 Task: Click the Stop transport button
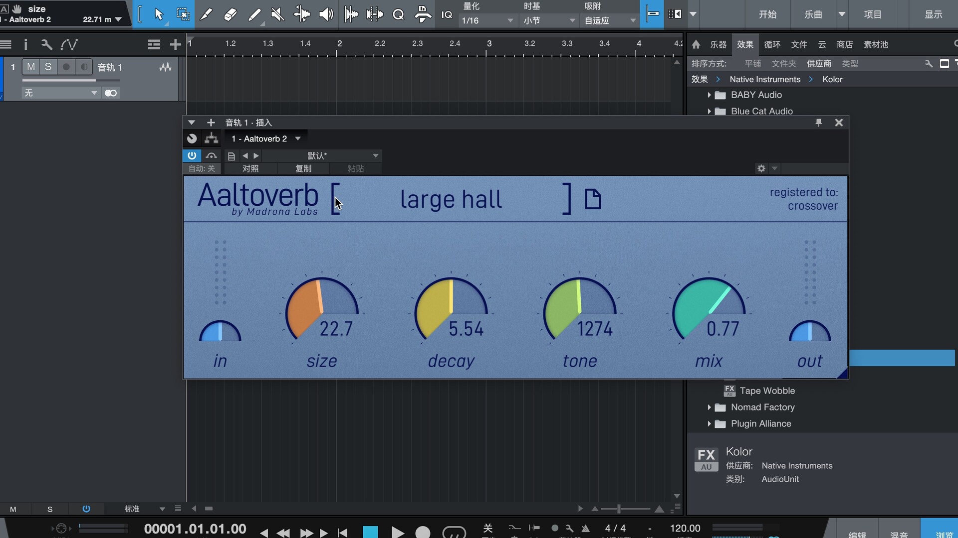[370, 532]
